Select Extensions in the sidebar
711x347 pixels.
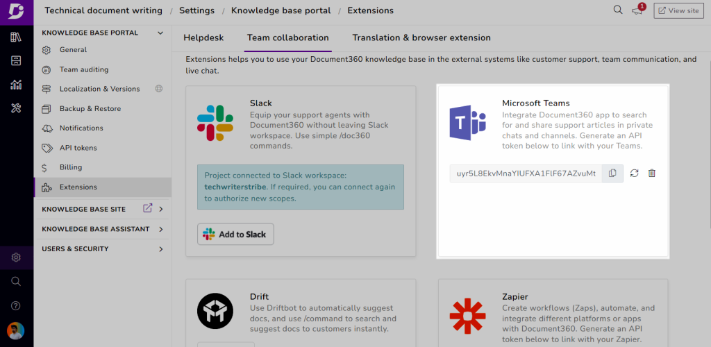point(103,187)
